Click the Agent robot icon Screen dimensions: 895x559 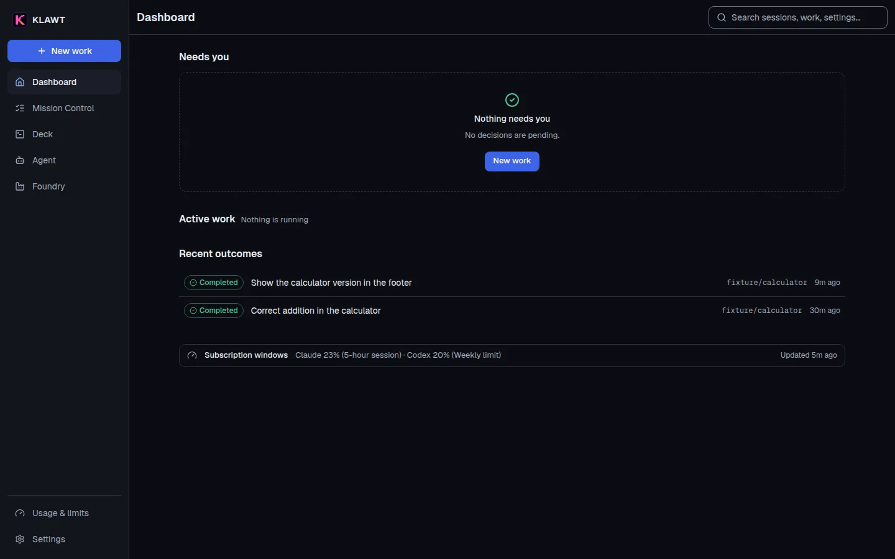click(20, 160)
